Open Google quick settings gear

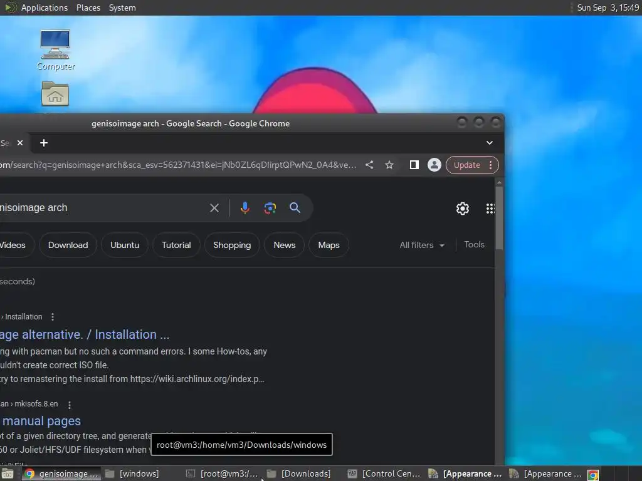click(x=463, y=209)
